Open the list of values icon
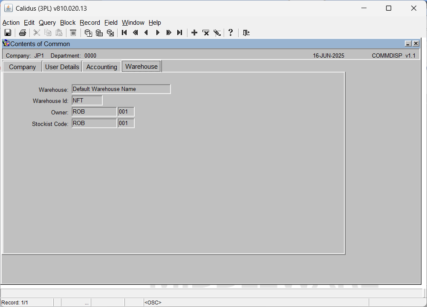 click(x=73, y=33)
